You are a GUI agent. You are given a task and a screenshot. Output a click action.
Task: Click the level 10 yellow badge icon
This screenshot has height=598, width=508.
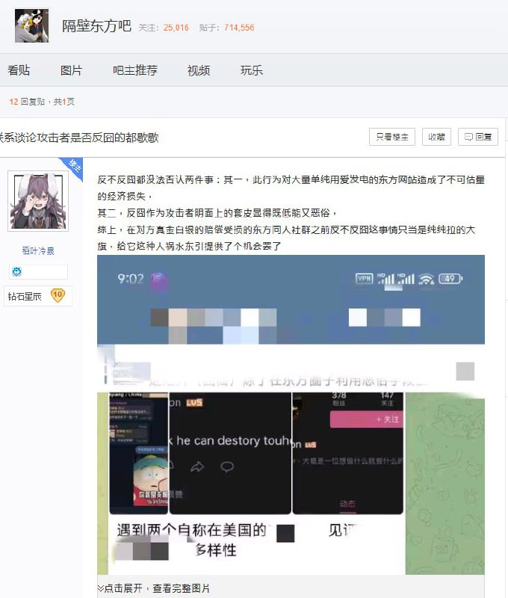[58, 295]
